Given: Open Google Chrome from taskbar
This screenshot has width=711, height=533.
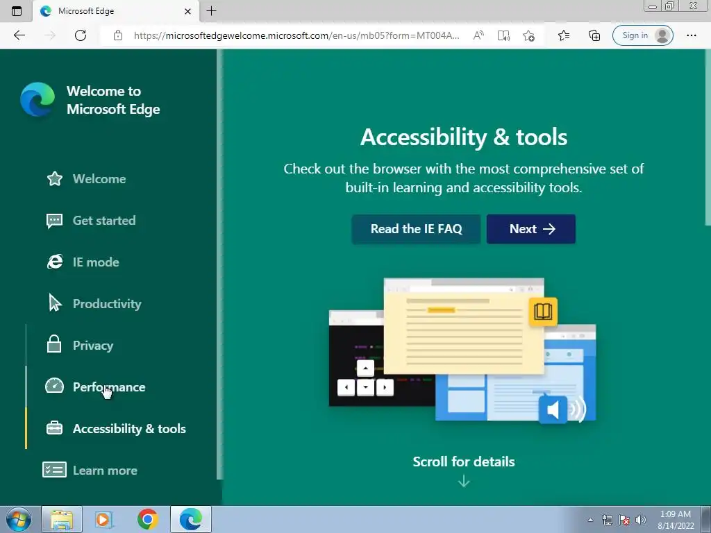Looking at the screenshot, I should coord(148,519).
